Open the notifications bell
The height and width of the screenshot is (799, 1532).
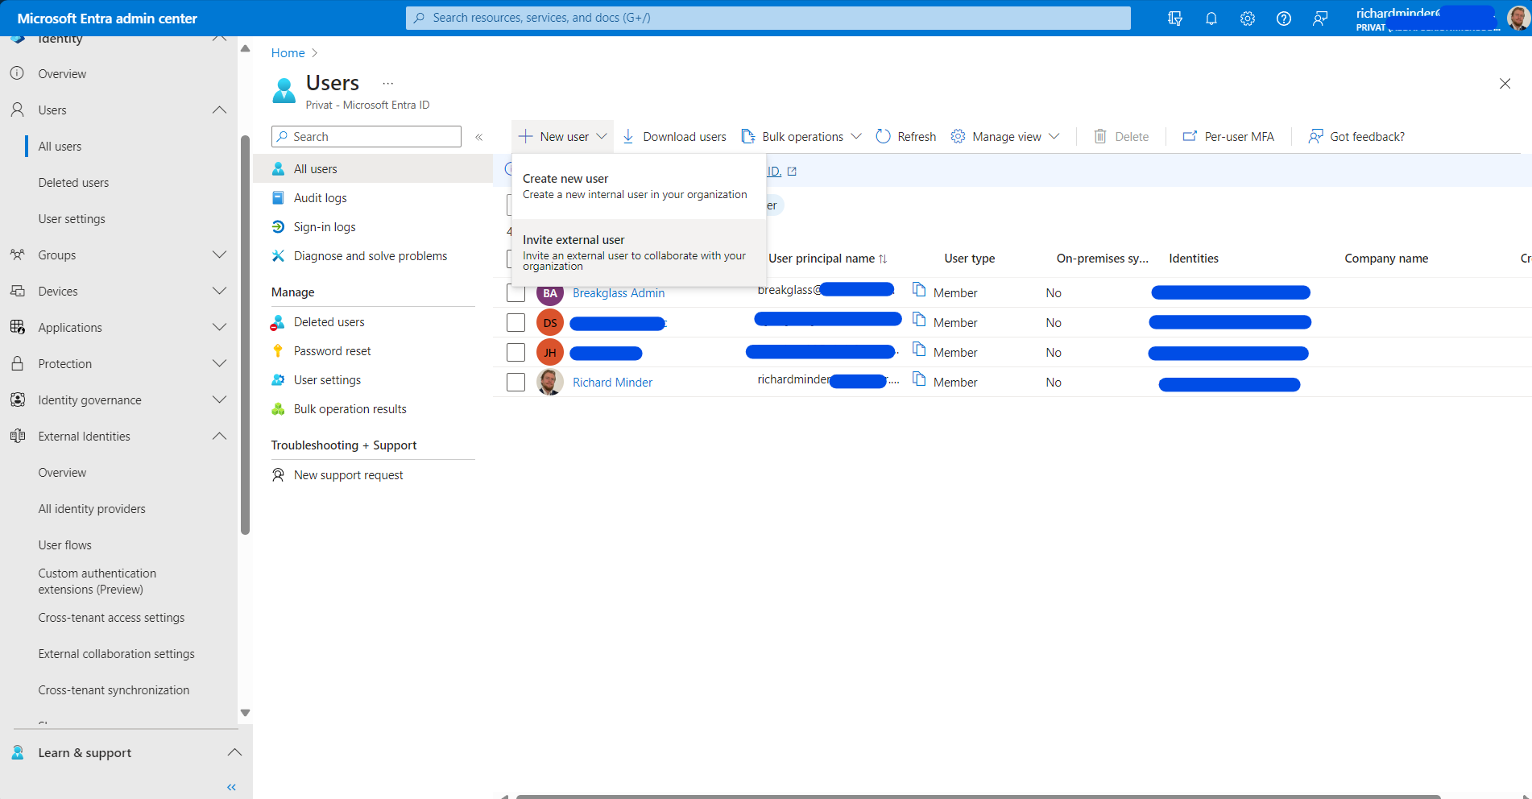[x=1211, y=19]
